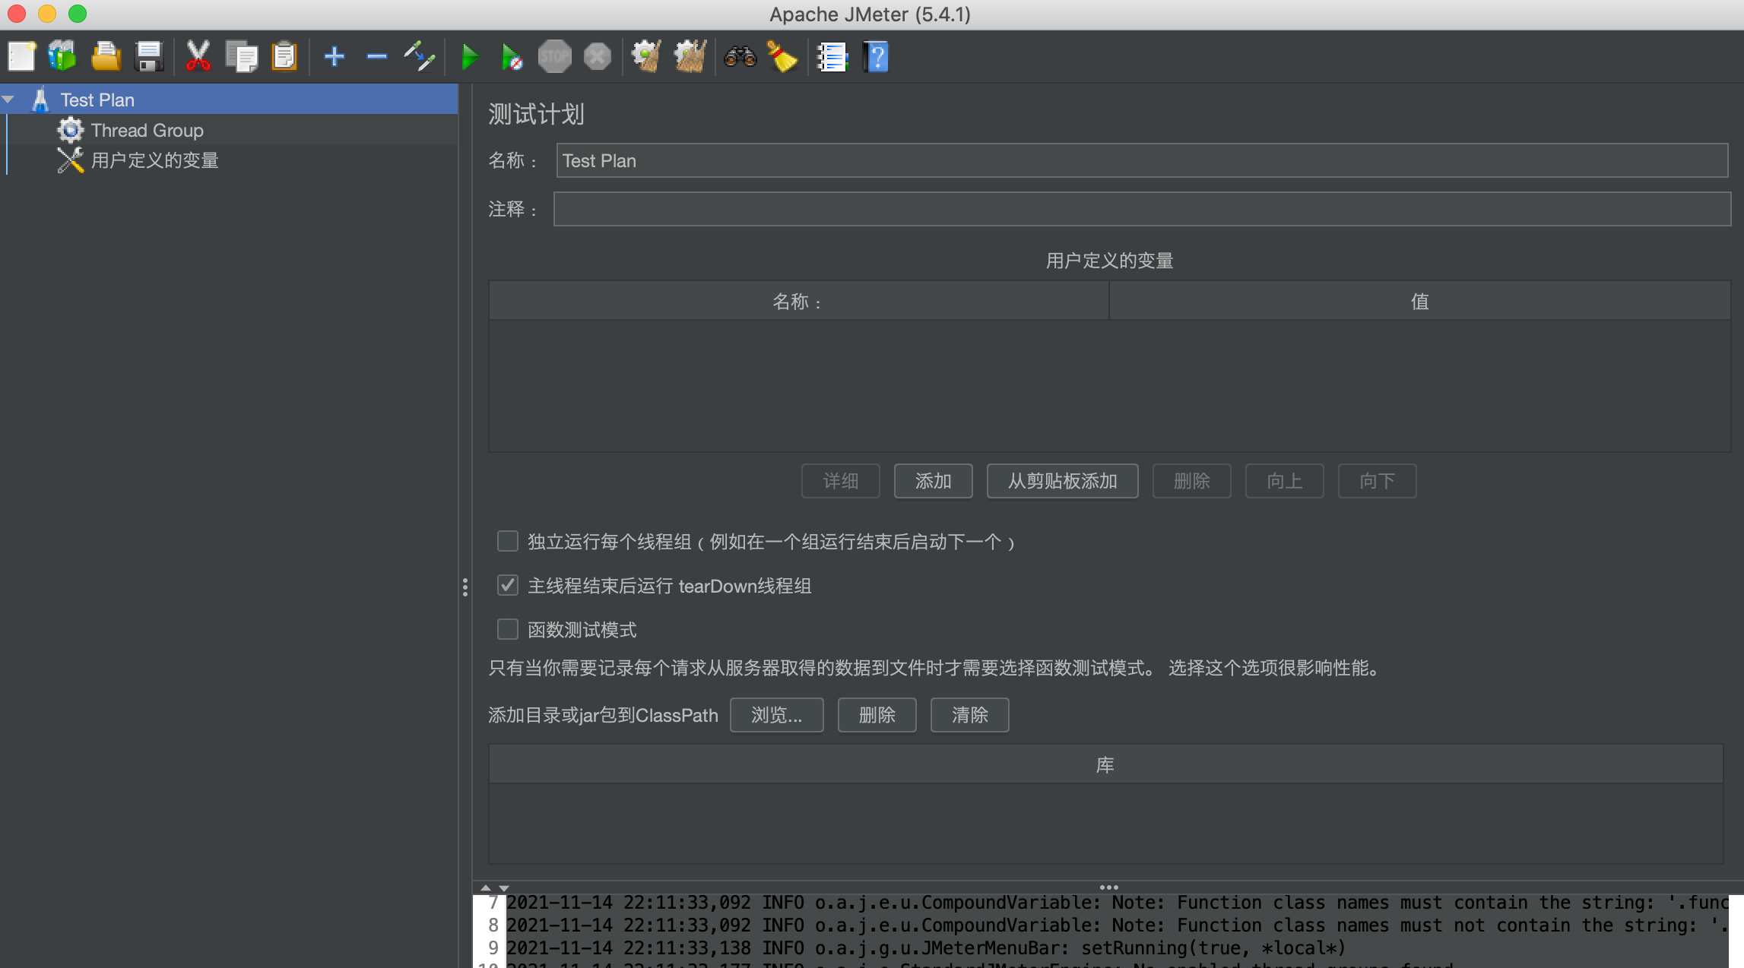Open Help with question mark icon
The width and height of the screenshot is (1744, 968).
(x=876, y=57)
